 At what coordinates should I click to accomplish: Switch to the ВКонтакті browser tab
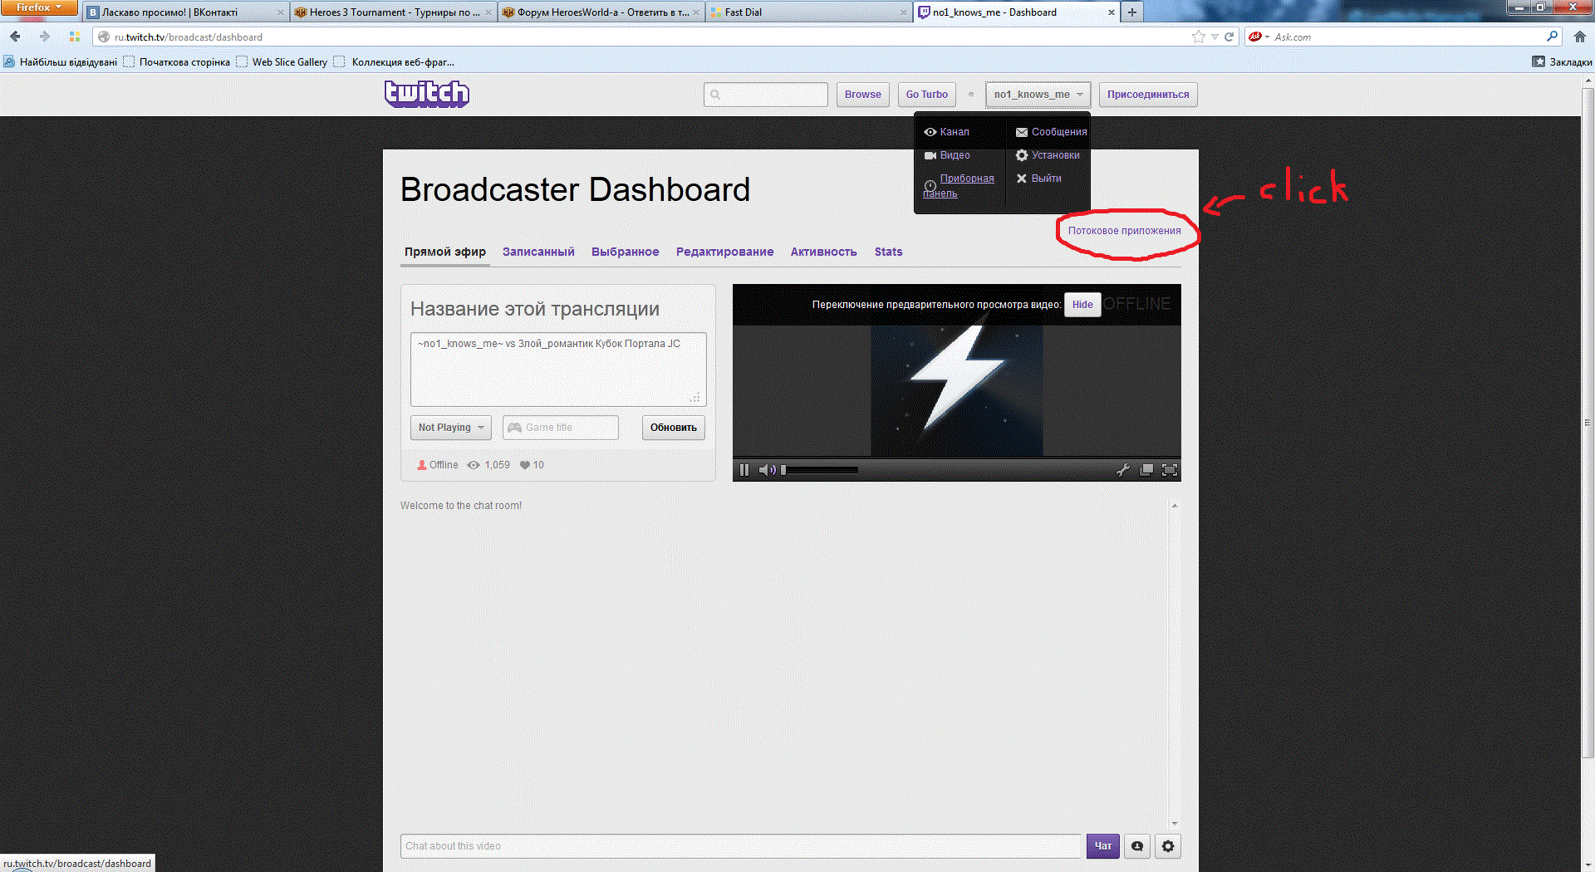[185, 12]
